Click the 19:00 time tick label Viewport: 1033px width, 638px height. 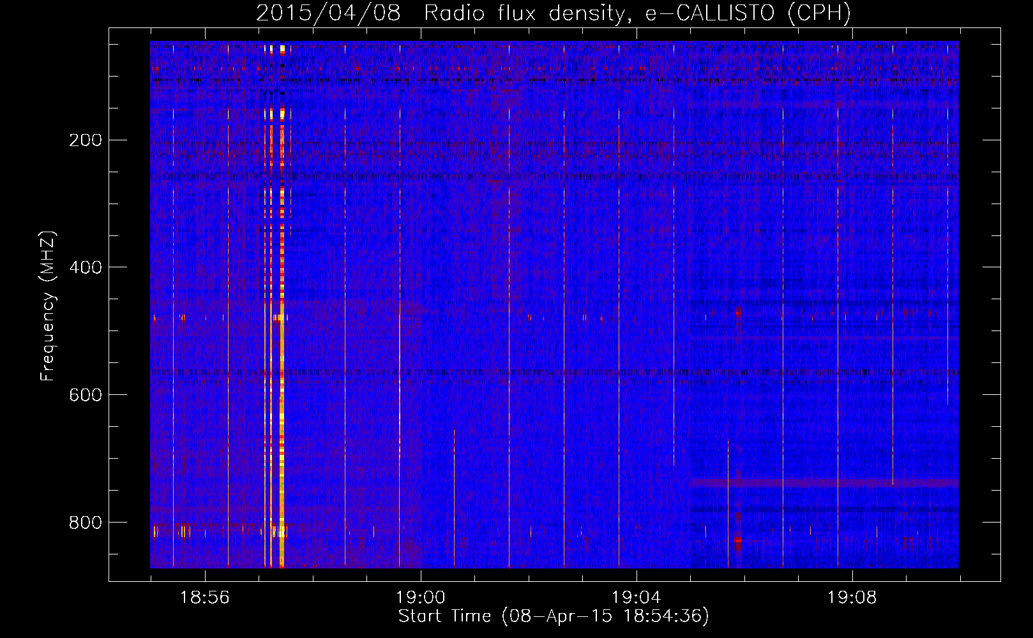tap(420, 597)
